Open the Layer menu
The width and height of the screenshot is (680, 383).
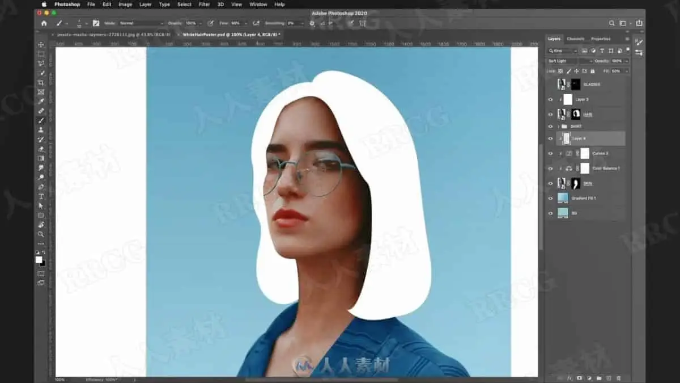(146, 4)
